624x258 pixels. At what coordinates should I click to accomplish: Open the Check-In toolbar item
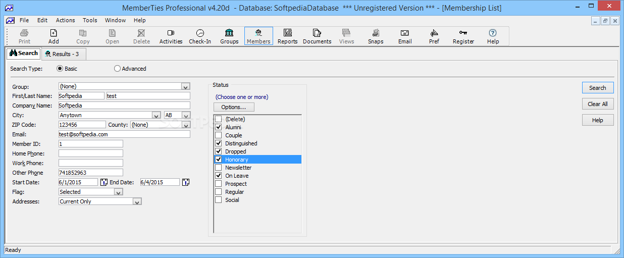point(200,36)
